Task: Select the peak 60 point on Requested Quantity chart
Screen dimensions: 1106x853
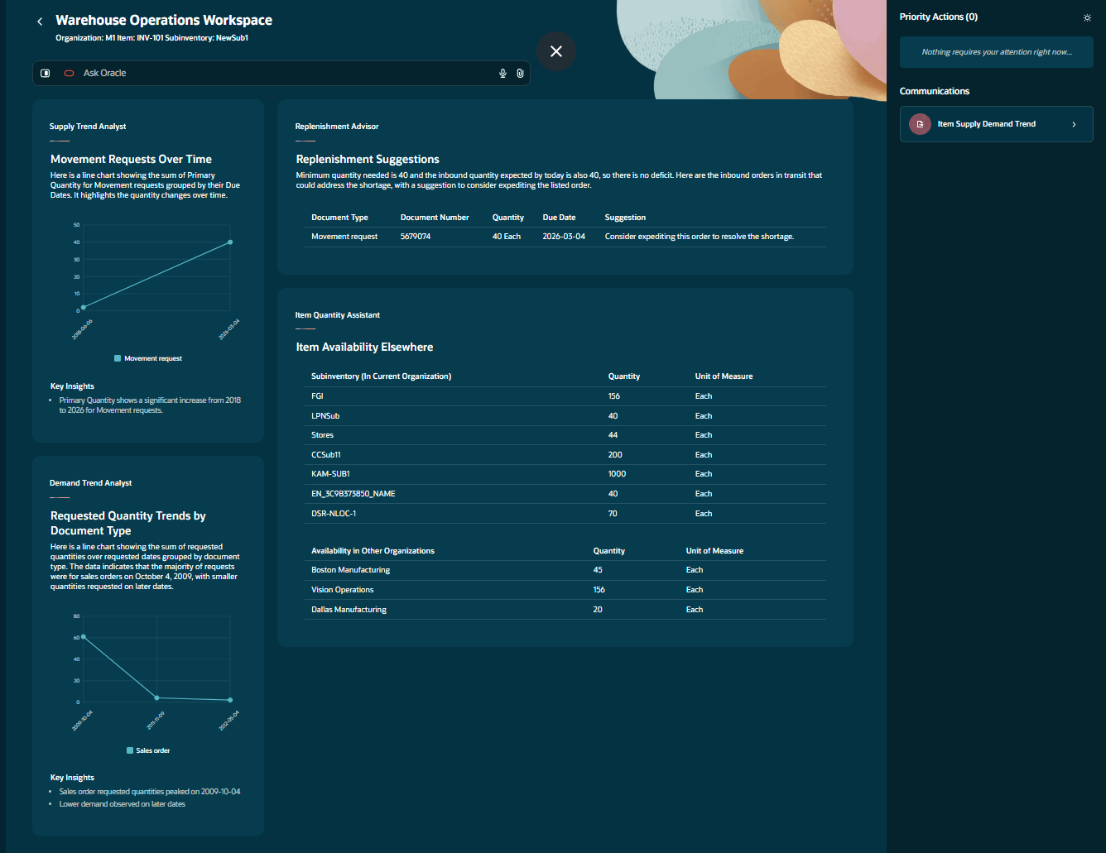Action: (84, 637)
